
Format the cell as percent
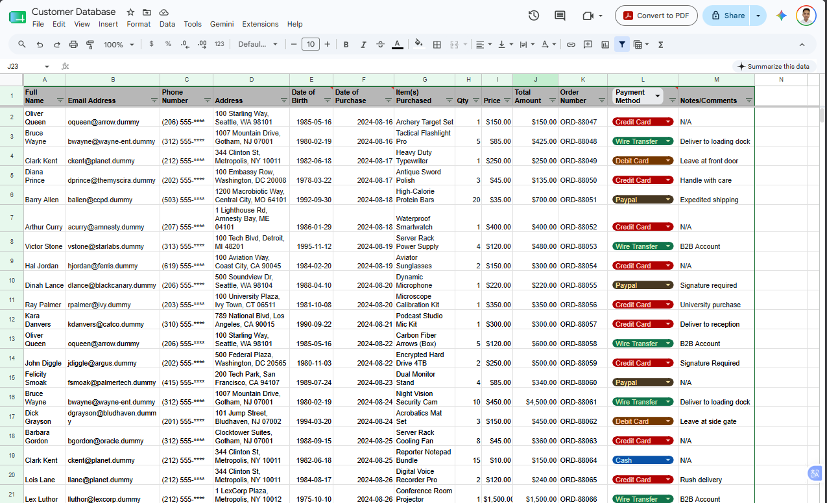coord(168,44)
